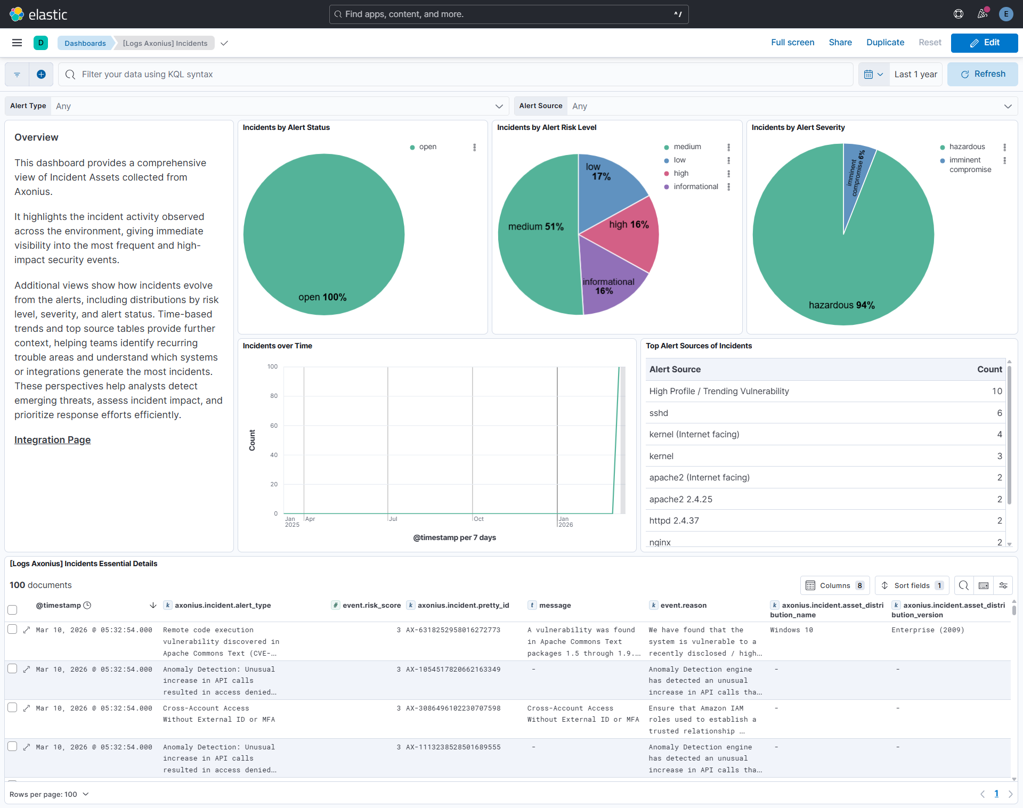1023x808 pixels.
Task: Expand the first row details arrow
Action: click(27, 630)
